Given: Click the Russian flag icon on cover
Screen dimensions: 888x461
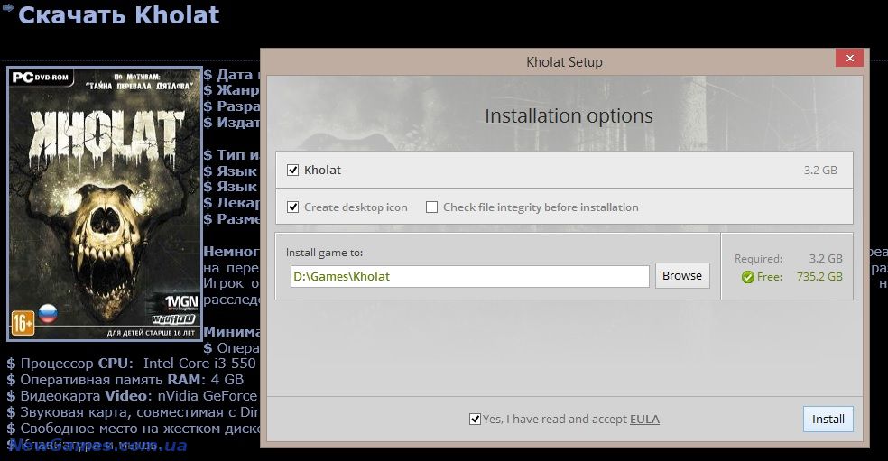Looking at the screenshot, I should [48, 313].
